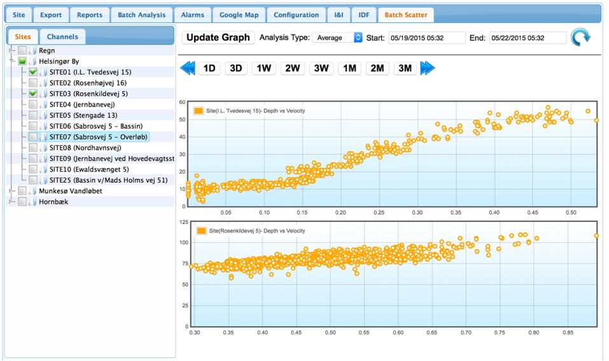Click the site icon beside SITE09
This screenshot has height=361, width=609.
click(43, 159)
